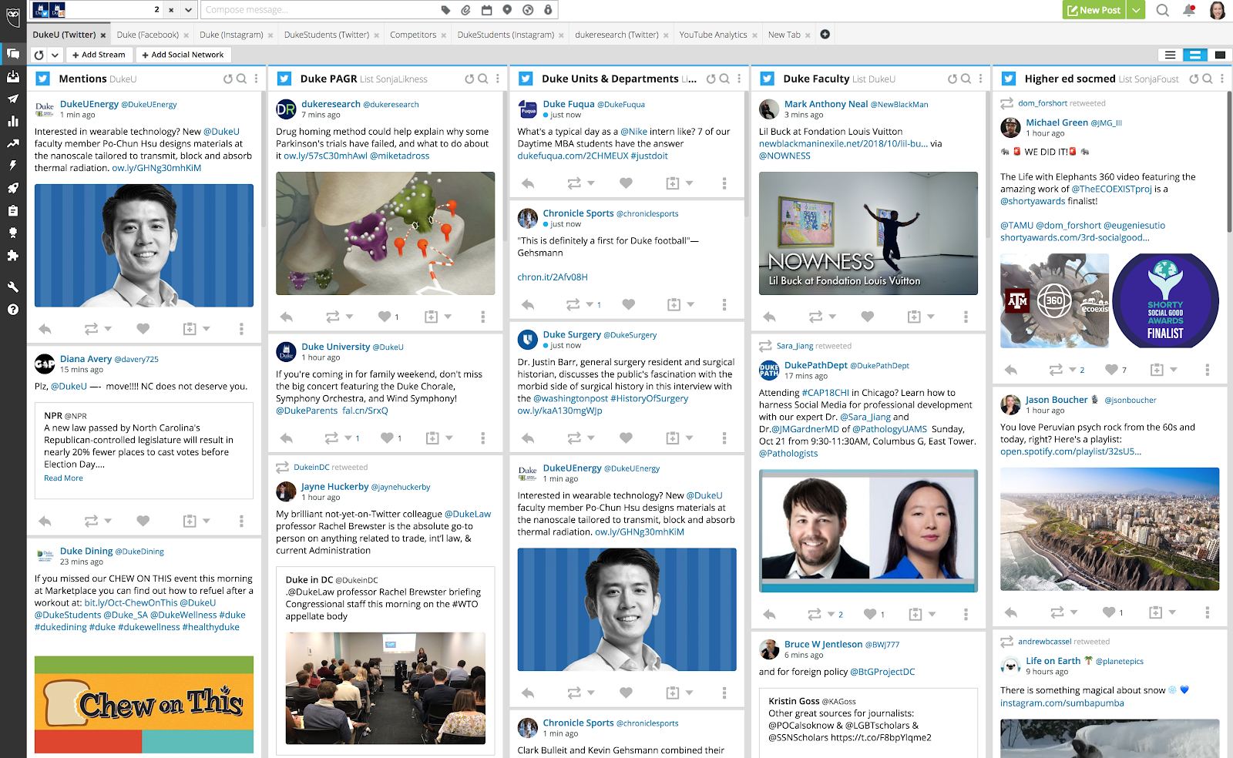
Task: Like the Mark Anthony Neal tweet
Action: (x=868, y=317)
